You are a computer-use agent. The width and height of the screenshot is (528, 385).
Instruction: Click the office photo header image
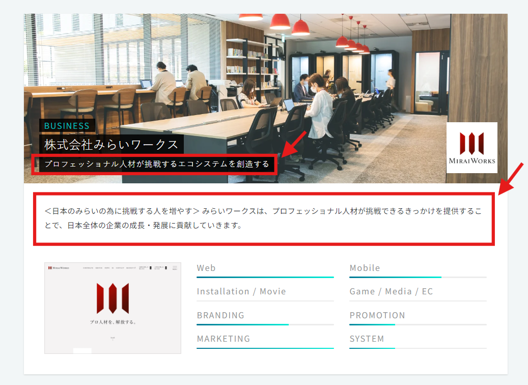(x=266, y=98)
